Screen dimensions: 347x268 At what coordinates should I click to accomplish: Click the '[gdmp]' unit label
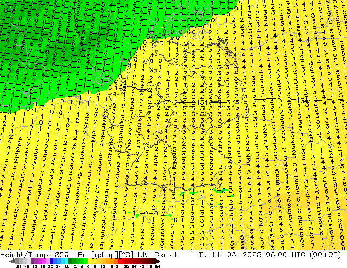tap(105, 255)
